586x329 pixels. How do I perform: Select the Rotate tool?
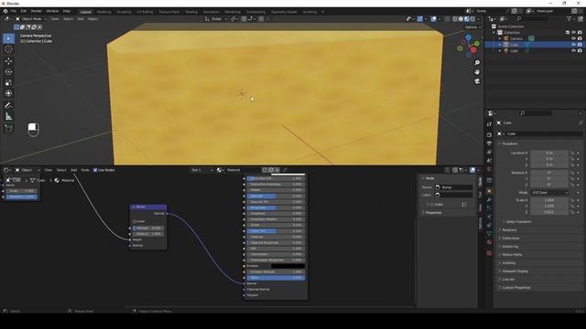[8, 72]
